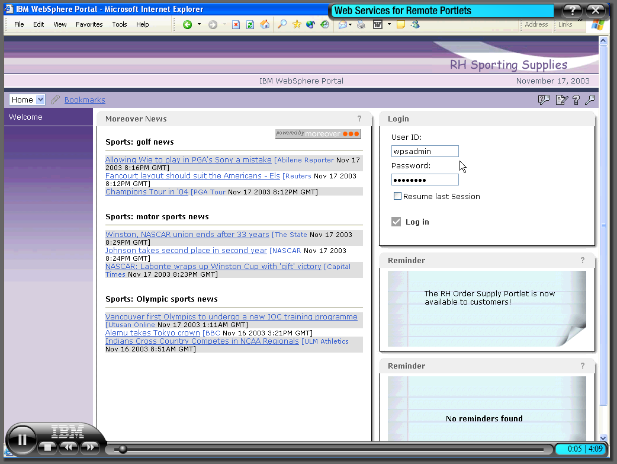
Task: Open the Messenger icon in toolbar
Action: [415, 24]
